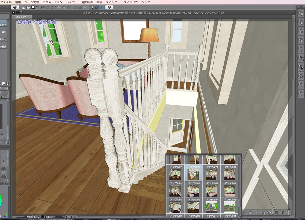
Task: Click the Invert selection toolbar icon
Action: point(80,7)
